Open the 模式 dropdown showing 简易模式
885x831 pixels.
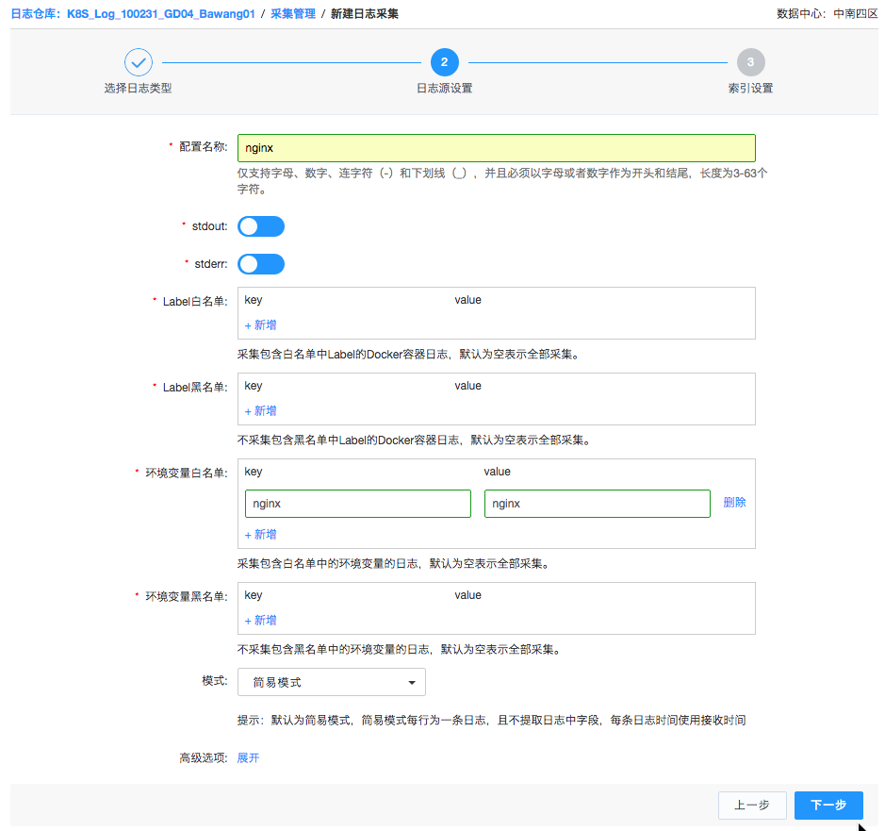331,681
